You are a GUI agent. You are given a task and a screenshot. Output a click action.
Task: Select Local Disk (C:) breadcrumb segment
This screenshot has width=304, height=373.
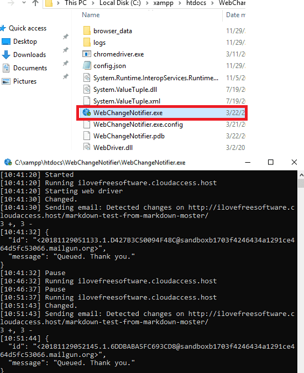click(x=120, y=3)
